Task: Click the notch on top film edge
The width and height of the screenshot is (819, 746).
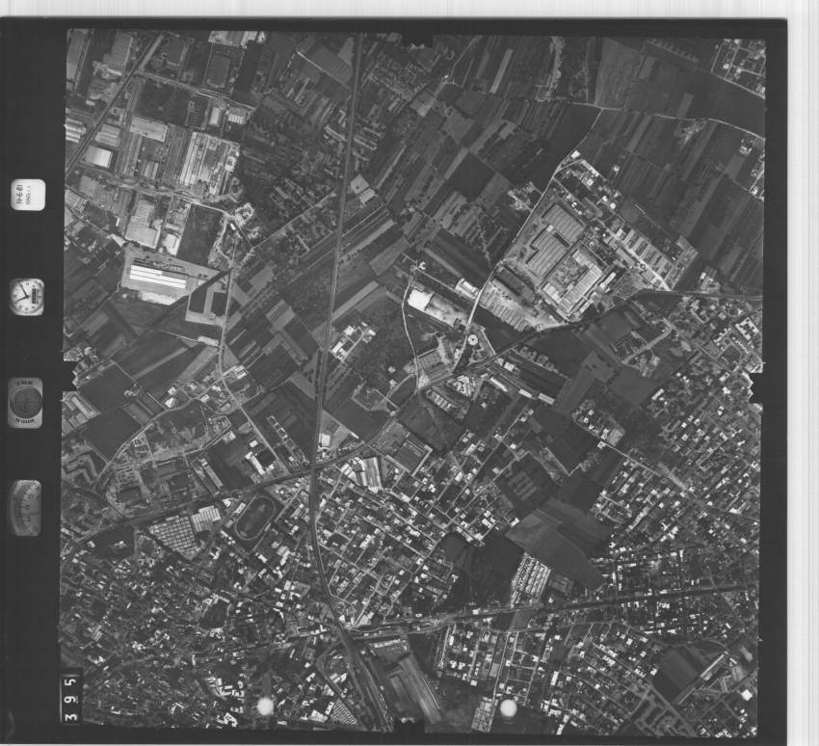Action: pos(417,39)
